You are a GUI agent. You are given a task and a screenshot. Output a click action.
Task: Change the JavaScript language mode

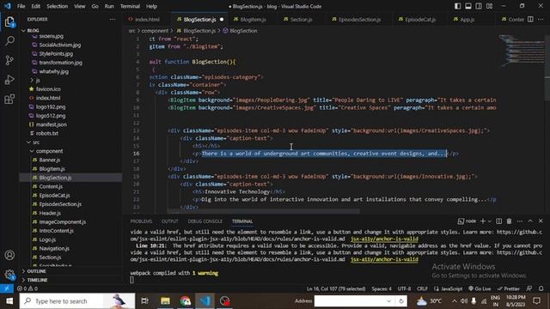pyautogui.click(x=449, y=288)
